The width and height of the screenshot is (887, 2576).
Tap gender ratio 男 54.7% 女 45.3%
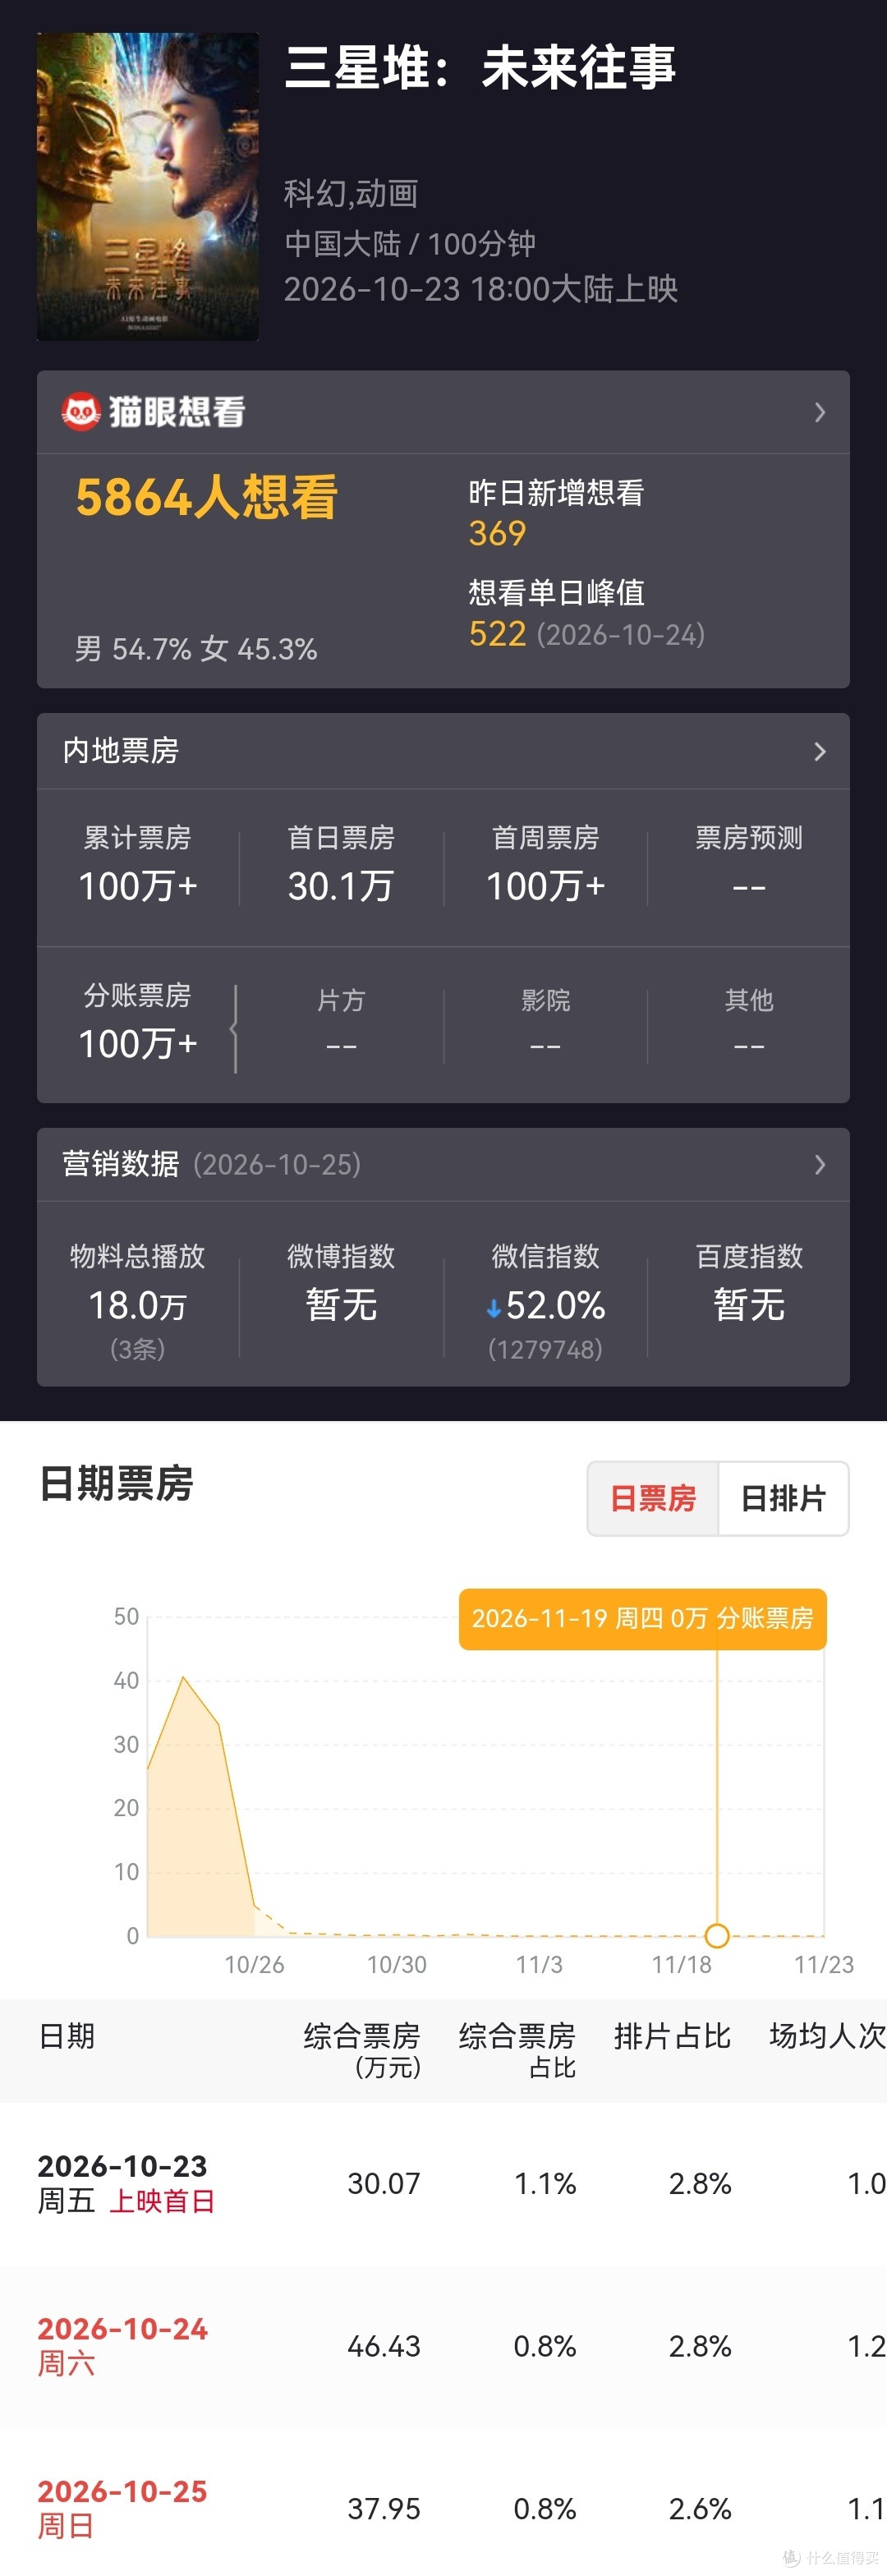[x=196, y=649]
